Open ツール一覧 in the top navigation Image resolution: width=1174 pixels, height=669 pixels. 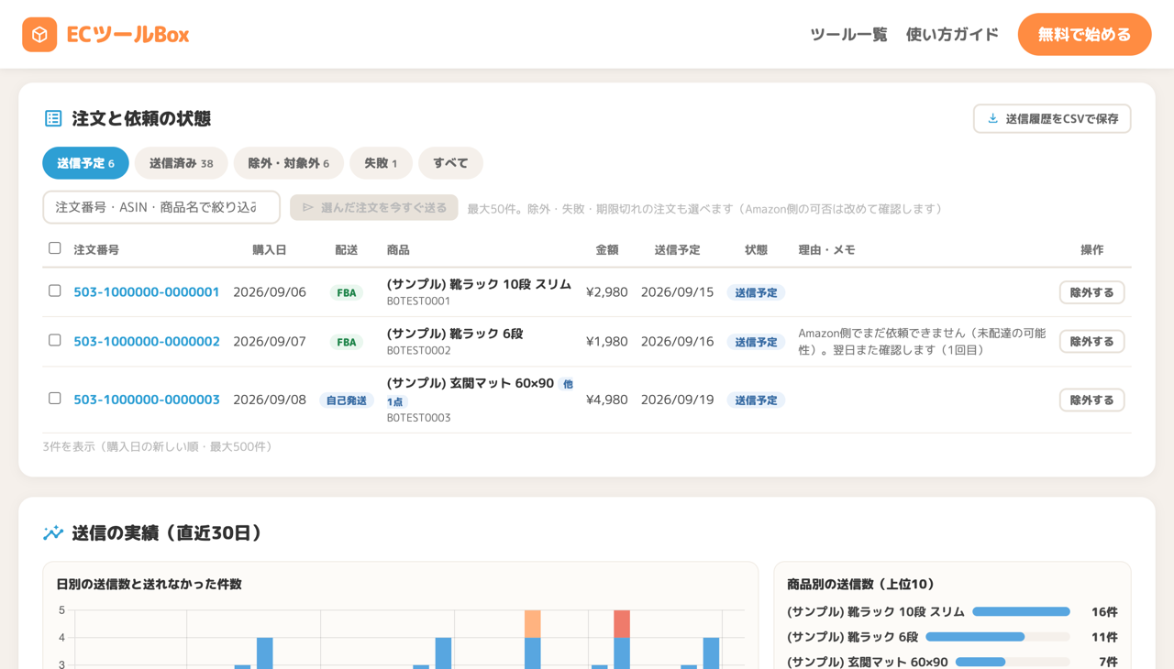848,35
